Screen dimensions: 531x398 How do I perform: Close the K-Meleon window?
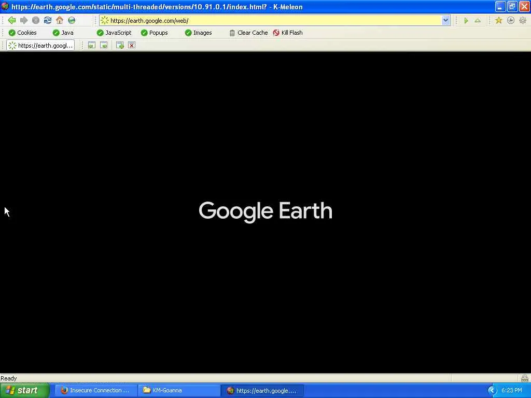[524, 6]
